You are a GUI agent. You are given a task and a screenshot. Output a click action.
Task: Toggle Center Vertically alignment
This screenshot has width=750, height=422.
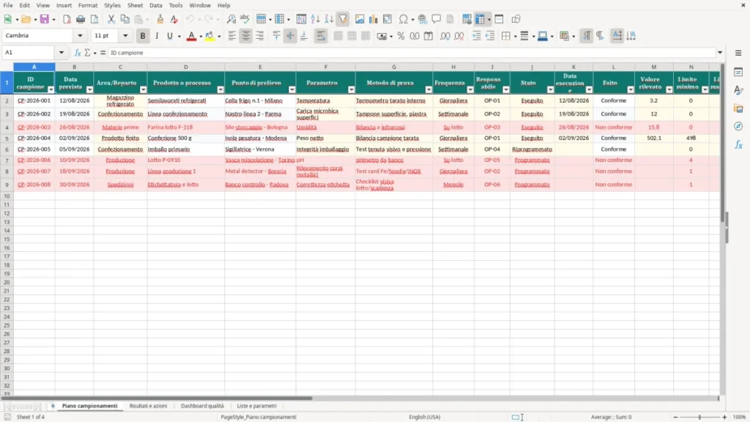(x=290, y=36)
